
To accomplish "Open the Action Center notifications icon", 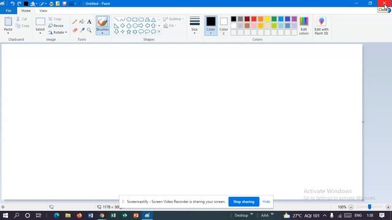I will point(382,215).
